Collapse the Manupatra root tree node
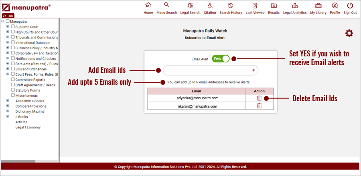Image resolution: width=361 pixels, height=176 pixels. pyautogui.click(x=2, y=21)
